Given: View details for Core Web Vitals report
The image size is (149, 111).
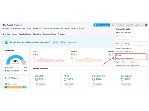Looking at the screenshot, I should pyautogui.click(x=126, y=84).
